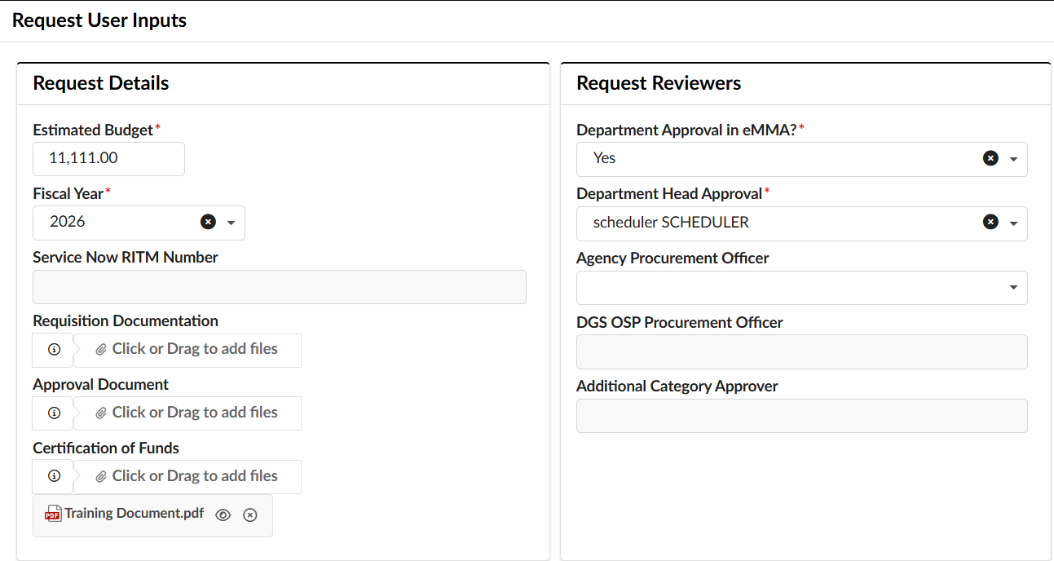This screenshot has width=1054, height=561.
Task: Add files to Requisition Documentation
Action: coord(187,349)
